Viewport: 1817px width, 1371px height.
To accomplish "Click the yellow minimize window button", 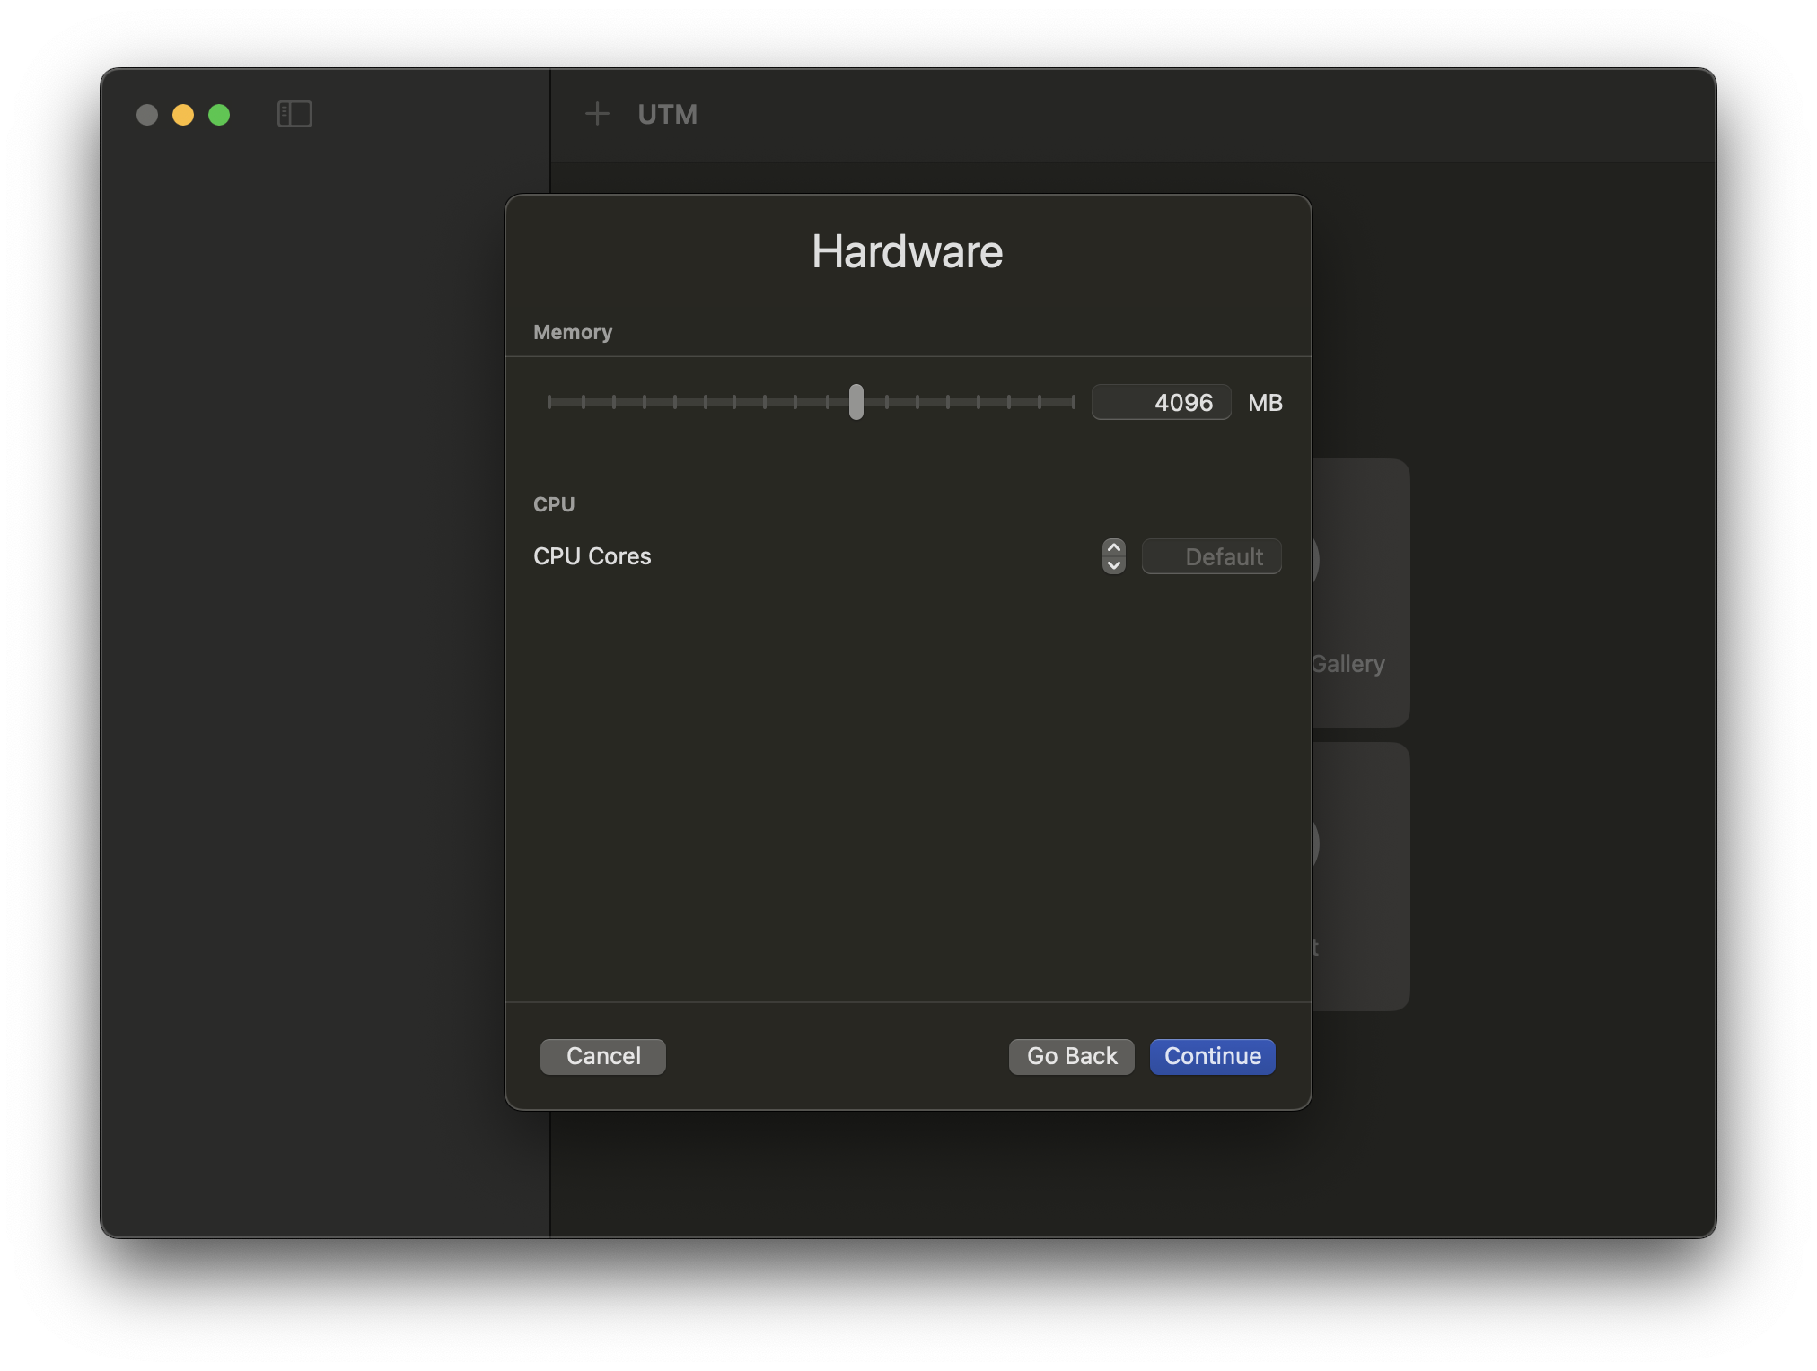I will pos(183,115).
